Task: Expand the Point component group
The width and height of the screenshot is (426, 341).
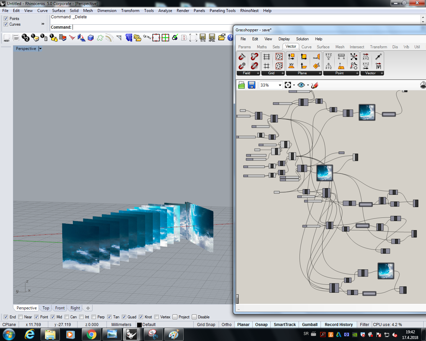Action: [x=357, y=73]
